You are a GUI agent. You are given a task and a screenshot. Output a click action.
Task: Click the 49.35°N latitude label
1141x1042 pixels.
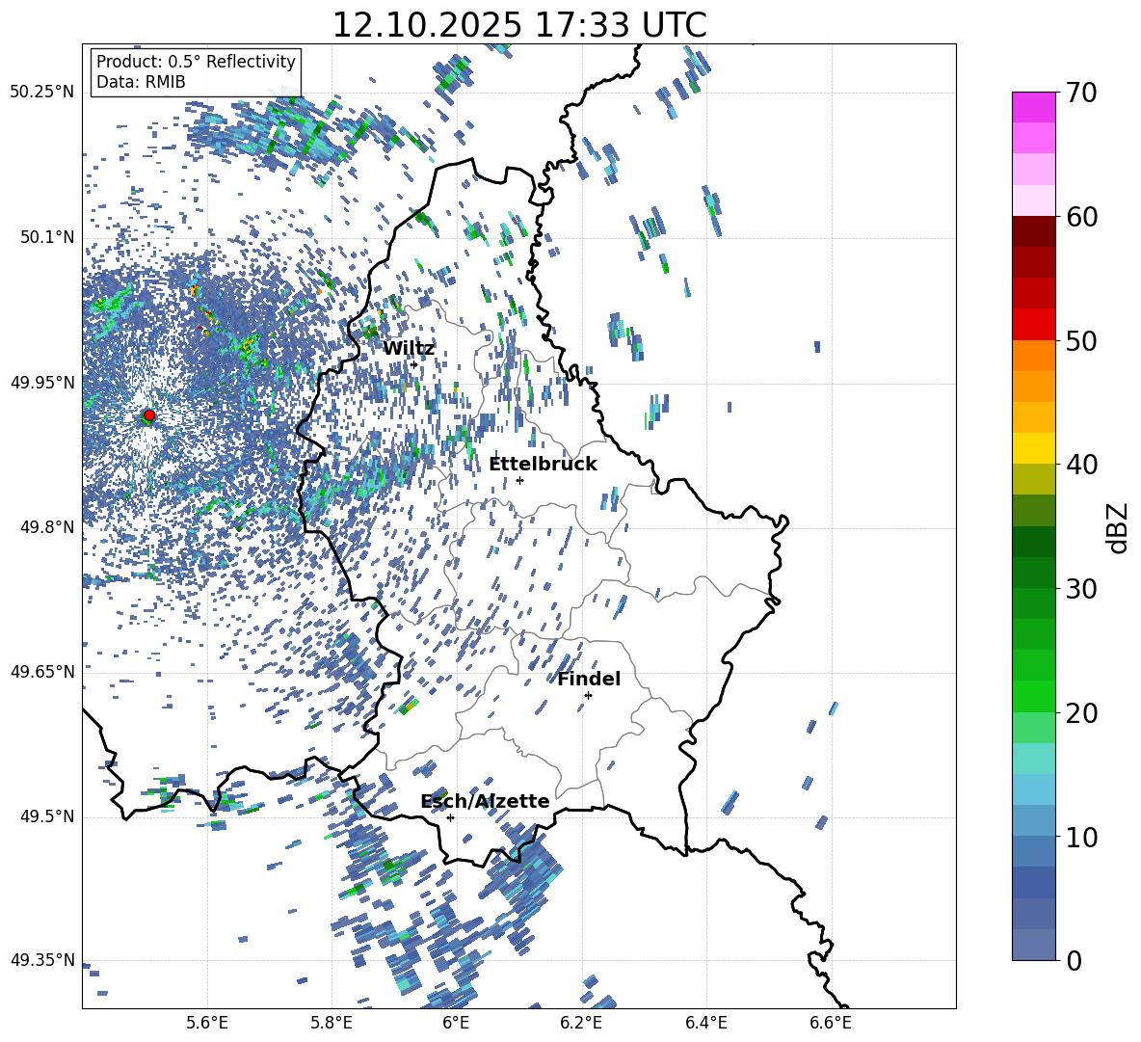pyautogui.click(x=42, y=960)
